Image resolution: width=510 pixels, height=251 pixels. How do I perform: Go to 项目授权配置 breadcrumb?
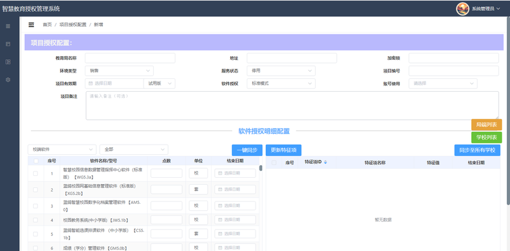[73, 25]
